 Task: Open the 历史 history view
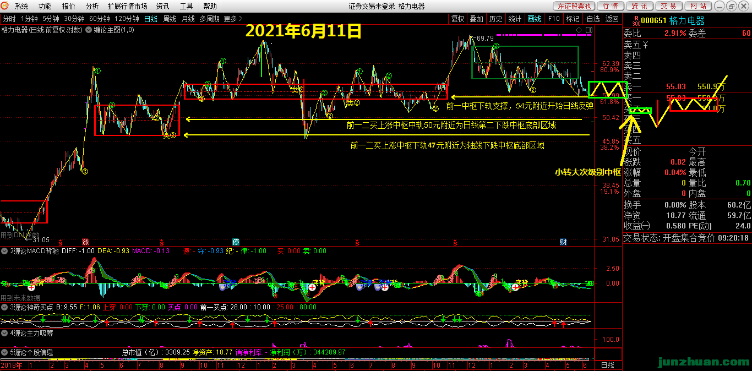[496, 19]
